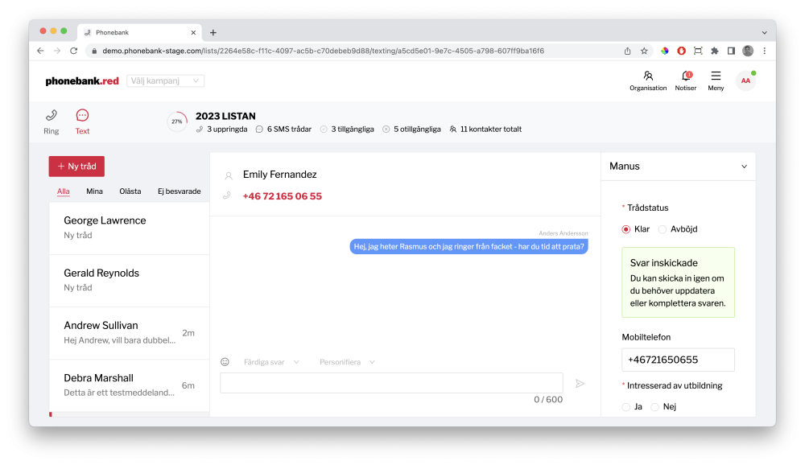Click the AA user avatar

[x=745, y=80]
